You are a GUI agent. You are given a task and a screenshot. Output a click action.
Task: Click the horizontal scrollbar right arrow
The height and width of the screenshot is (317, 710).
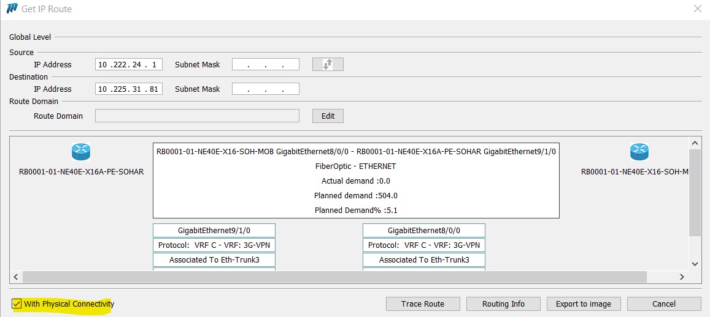point(682,277)
